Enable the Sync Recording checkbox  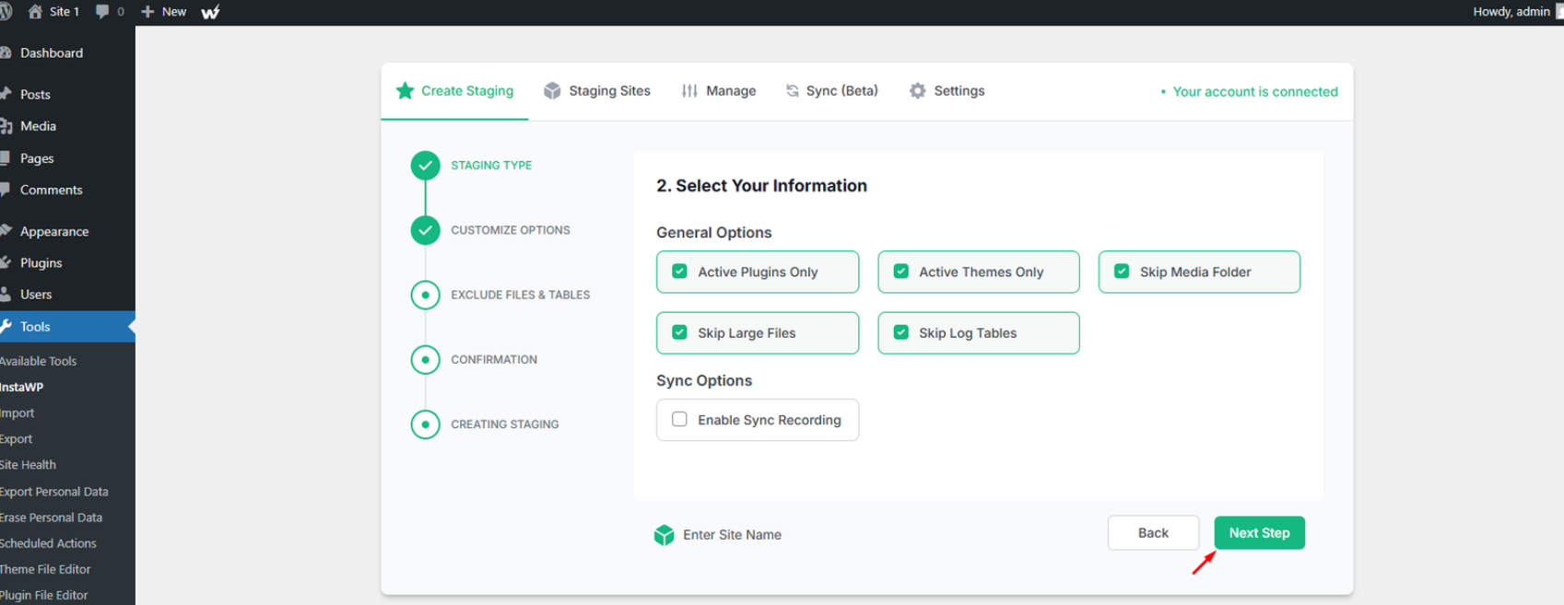(x=679, y=419)
